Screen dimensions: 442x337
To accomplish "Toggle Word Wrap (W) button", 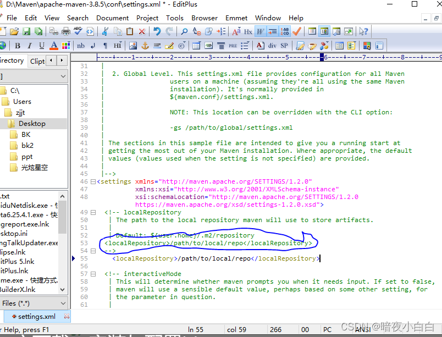I will 260,31.
